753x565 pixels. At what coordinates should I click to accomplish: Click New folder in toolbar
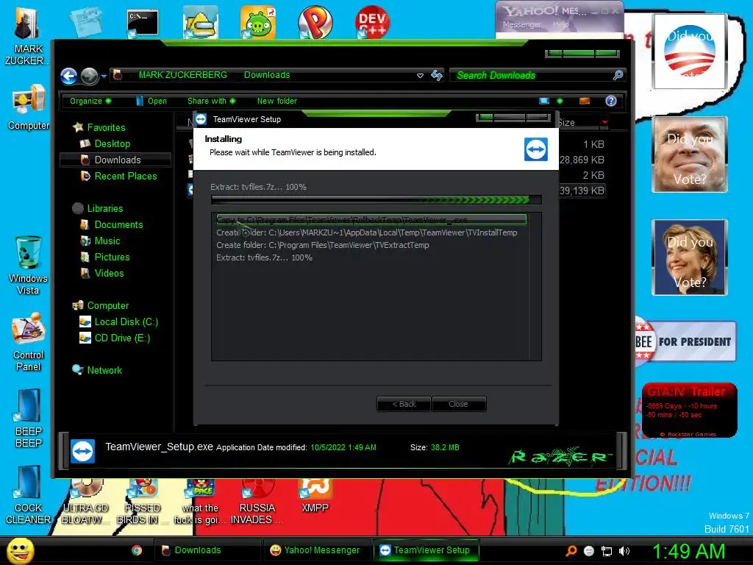[277, 101]
